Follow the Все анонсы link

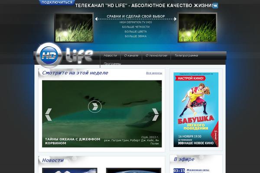(x=154, y=73)
